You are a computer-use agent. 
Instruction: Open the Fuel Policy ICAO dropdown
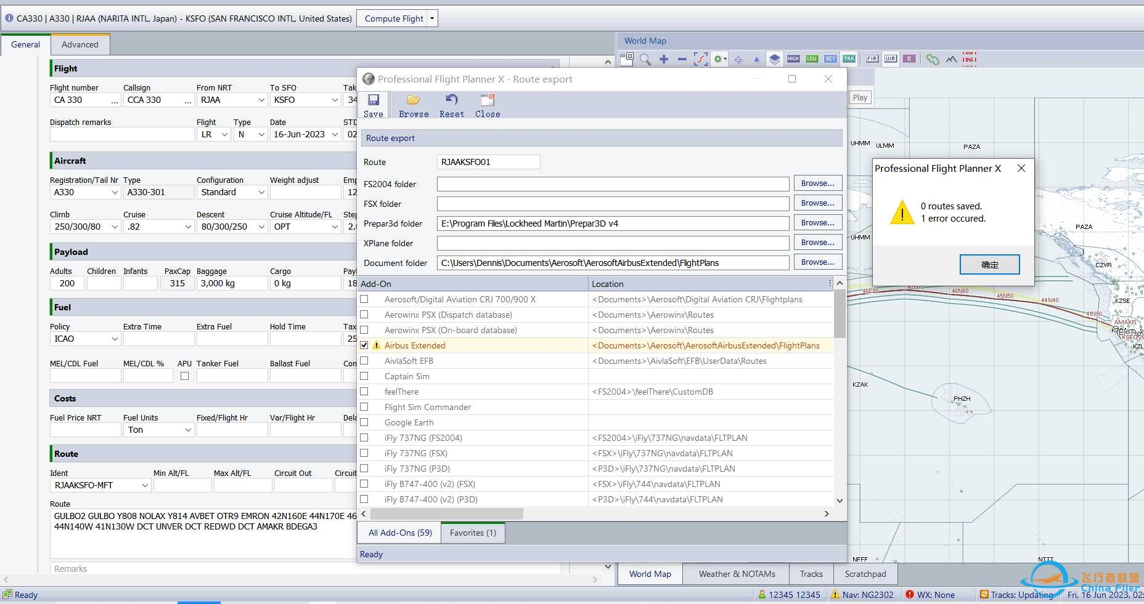(115, 339)
